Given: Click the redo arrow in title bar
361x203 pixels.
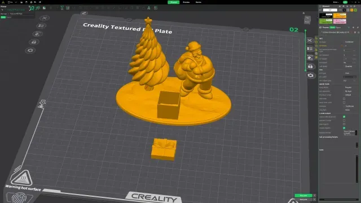Looking at the screenshot, I should [x=40, y=2].
